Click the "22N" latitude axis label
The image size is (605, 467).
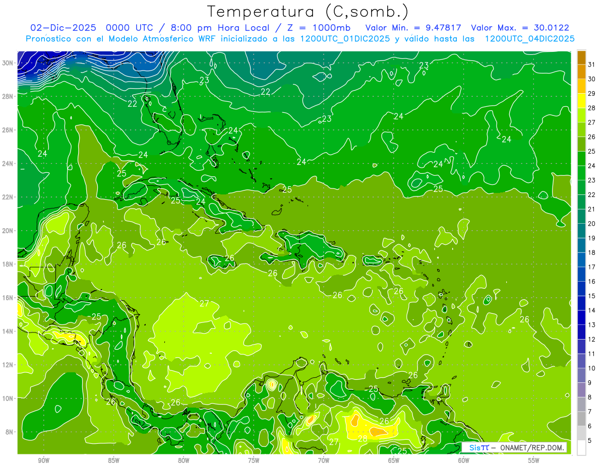(x=8, y=197)
